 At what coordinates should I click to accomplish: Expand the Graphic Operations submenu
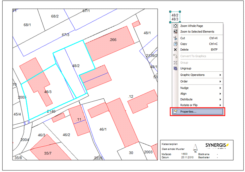pyautogui.click(x=220, y=75)
